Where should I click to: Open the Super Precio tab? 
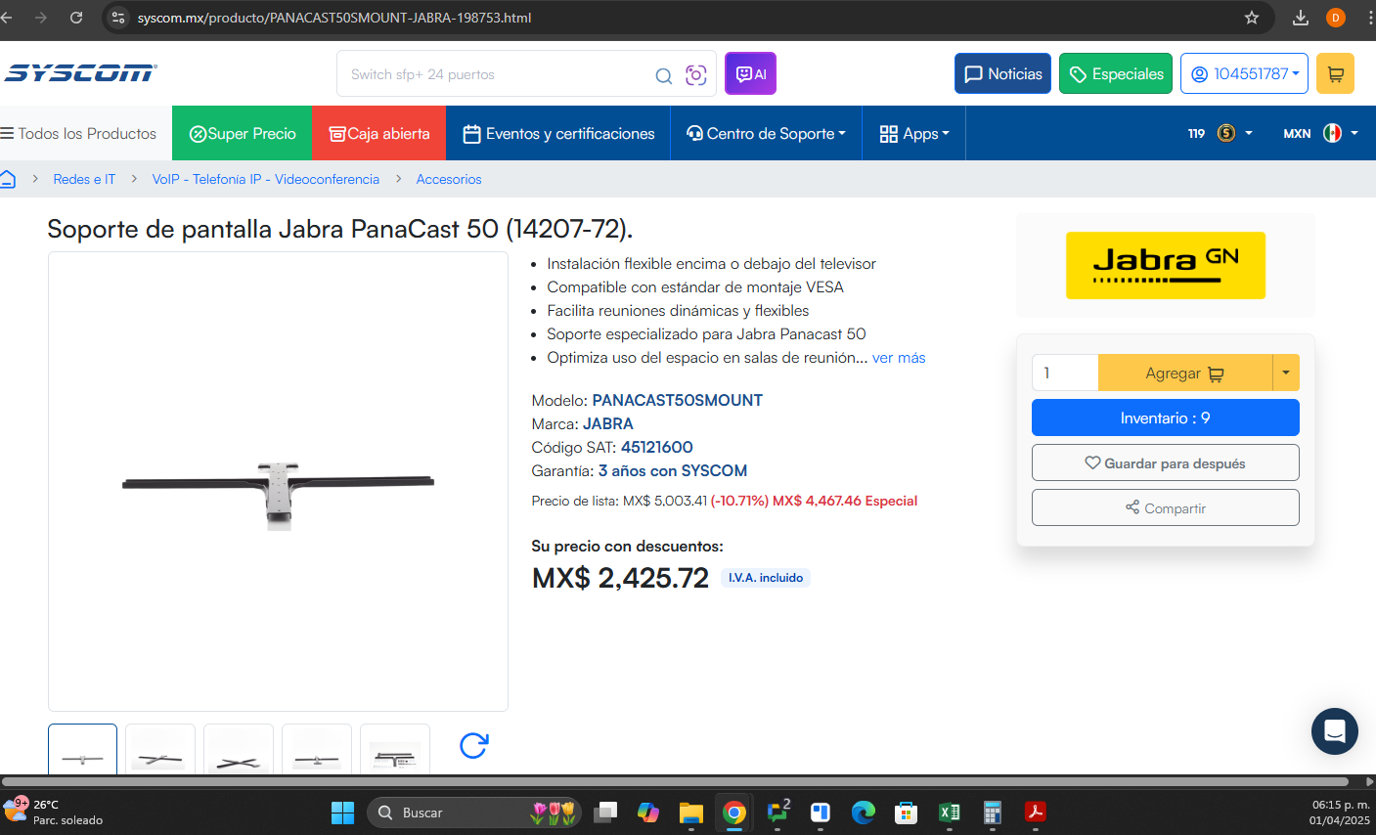click(x=243, y=133)
